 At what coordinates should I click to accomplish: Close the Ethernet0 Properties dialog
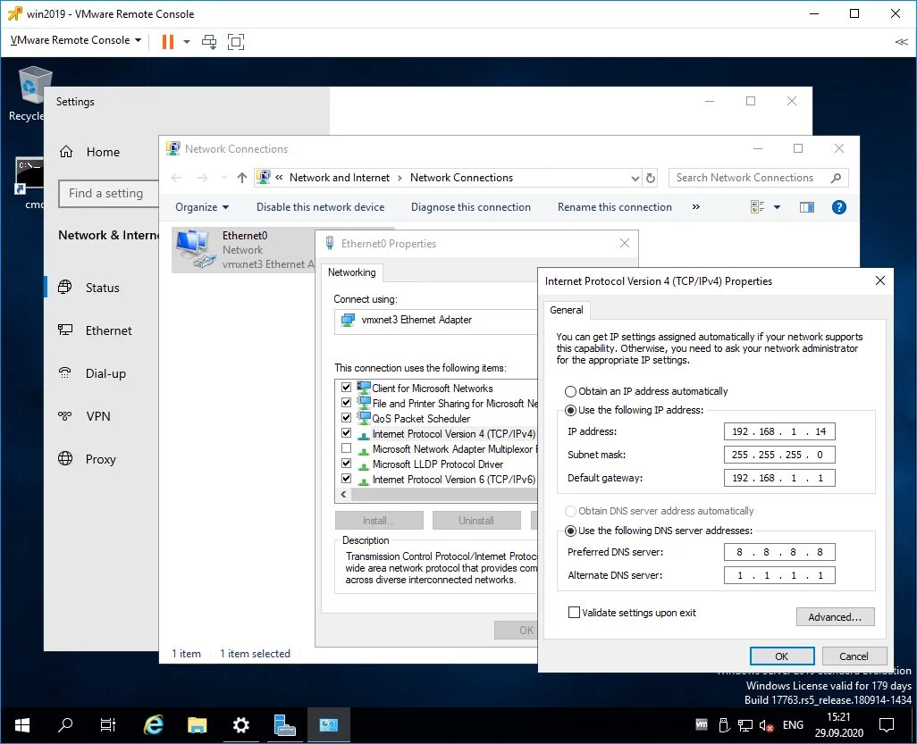pos(625,243)
